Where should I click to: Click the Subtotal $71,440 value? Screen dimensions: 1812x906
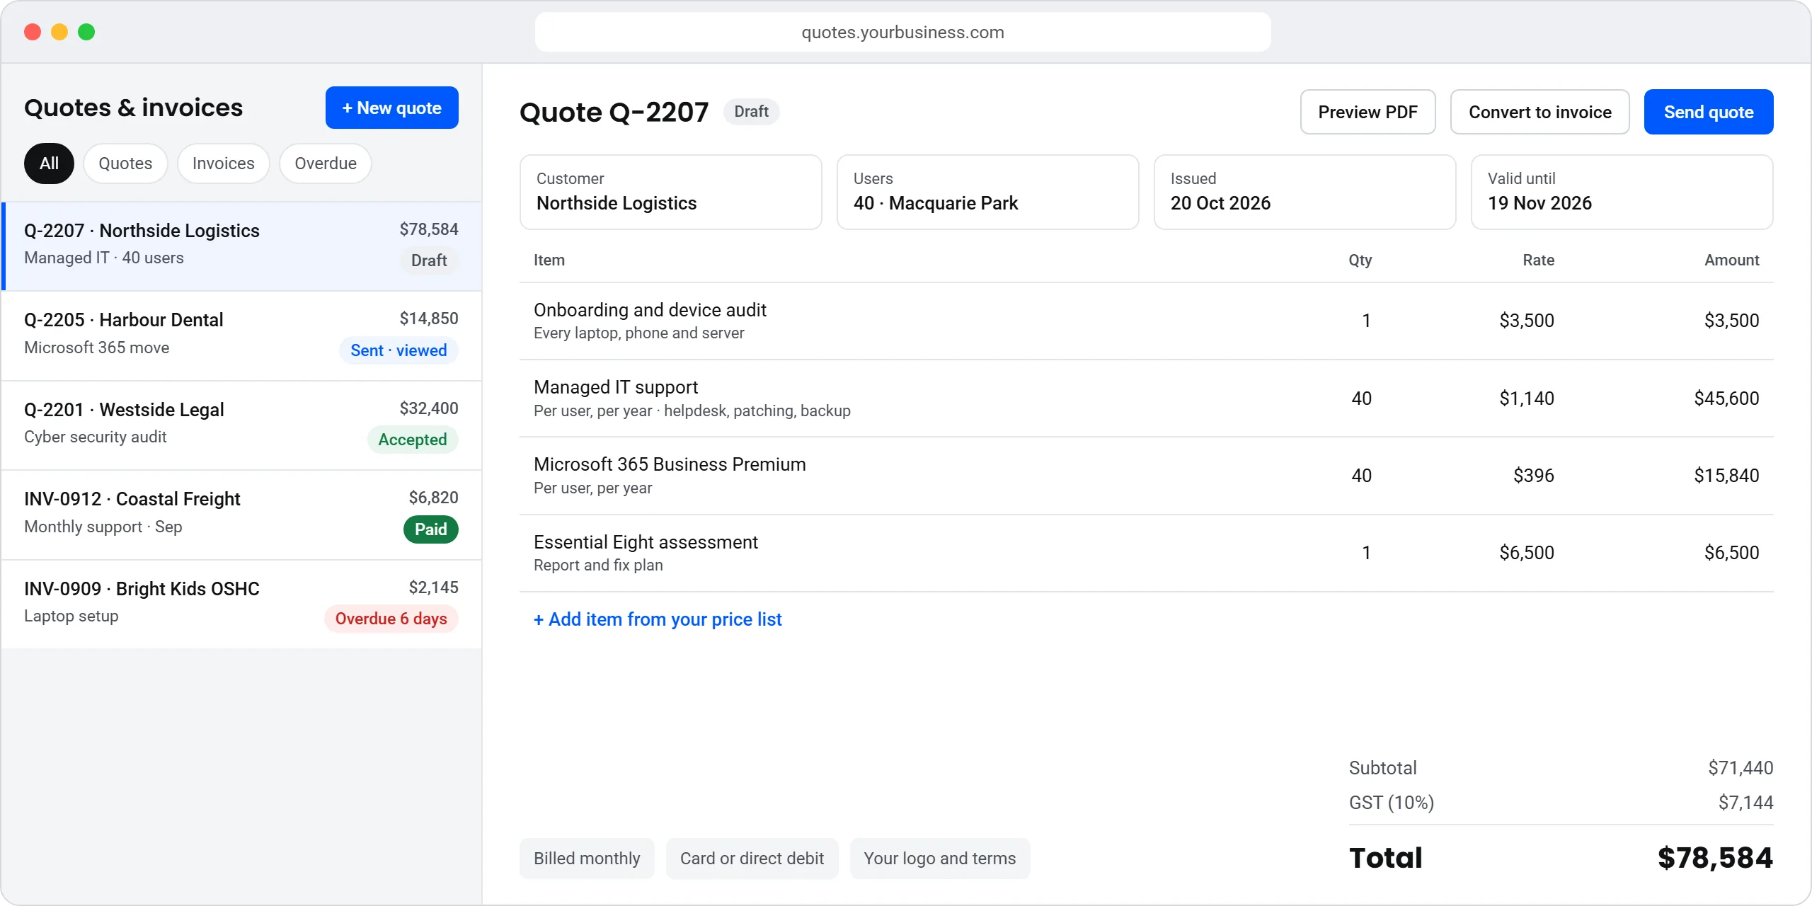coord(1740,768)
